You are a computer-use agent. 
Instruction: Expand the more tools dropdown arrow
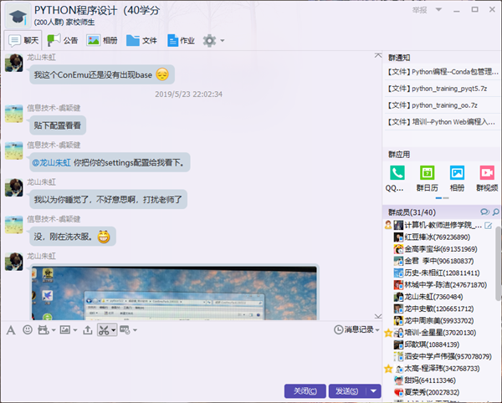tap(135, 329)
